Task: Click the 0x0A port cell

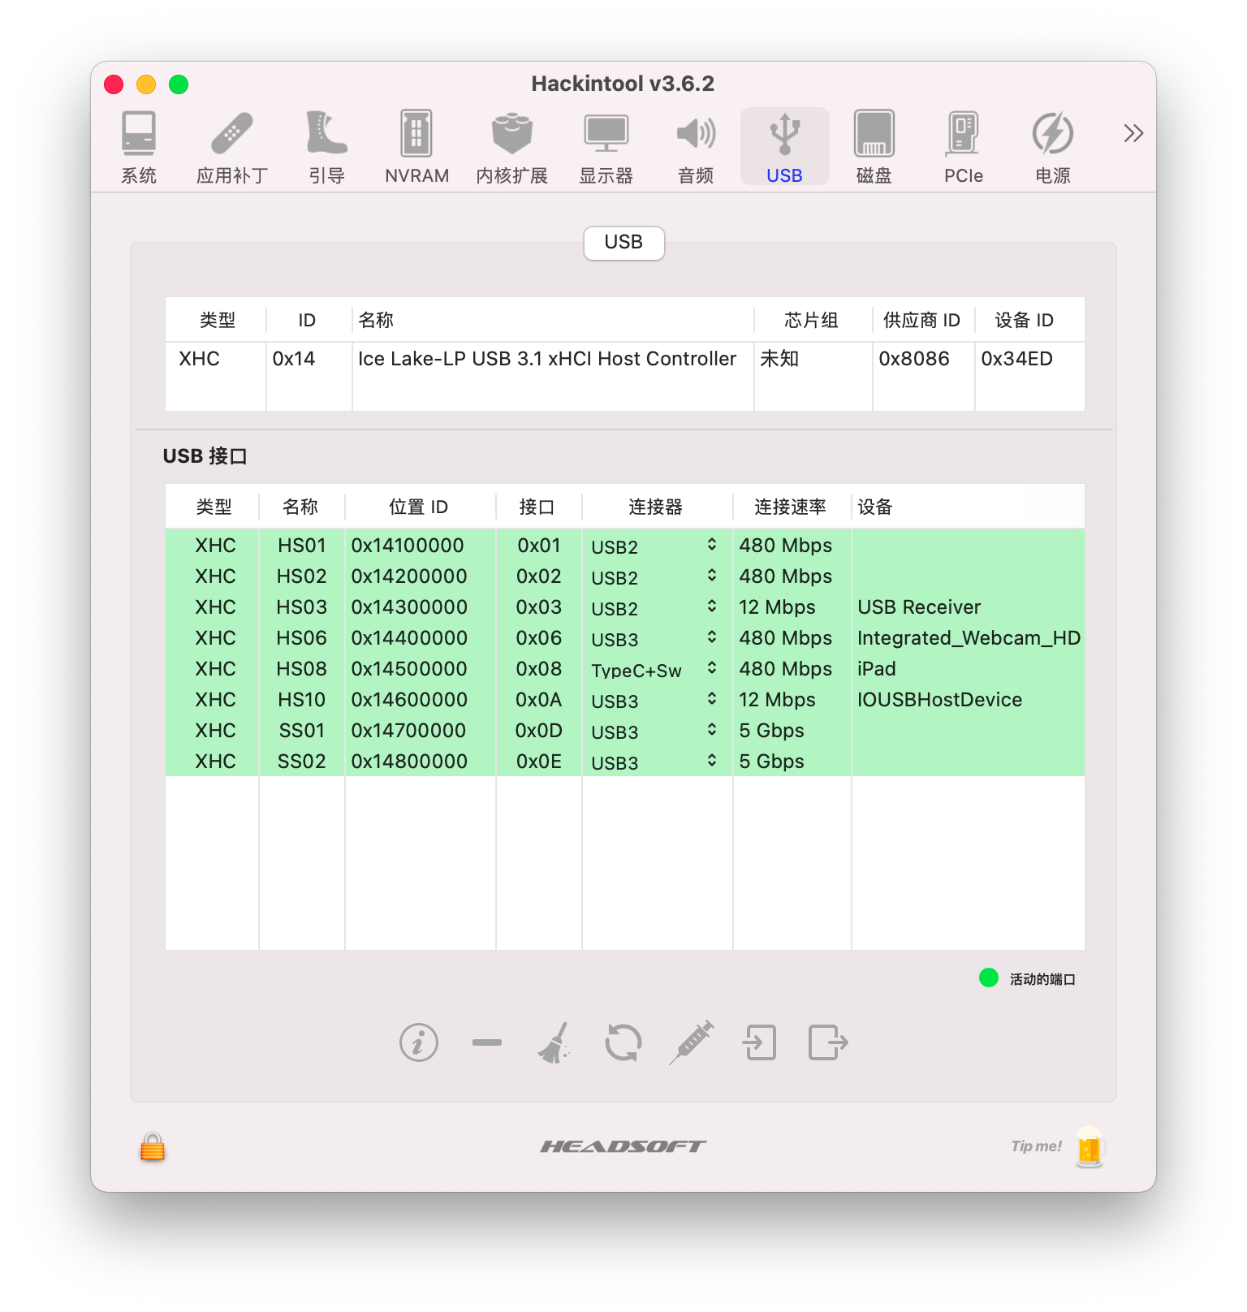Action: click(539, 700)
